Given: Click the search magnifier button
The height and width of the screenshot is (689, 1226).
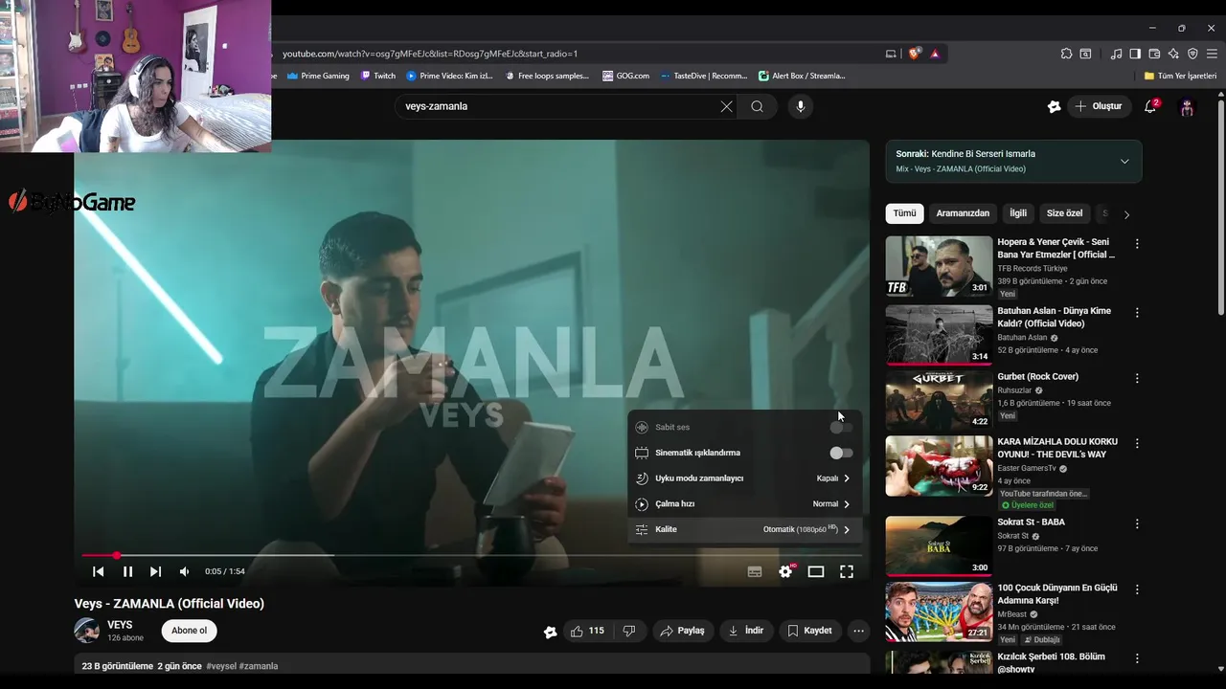Looking at the screenshot, I should tap(758, 106).
